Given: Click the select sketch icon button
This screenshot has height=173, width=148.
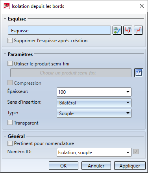Looking at the screenshot, I should pos(117,30).
